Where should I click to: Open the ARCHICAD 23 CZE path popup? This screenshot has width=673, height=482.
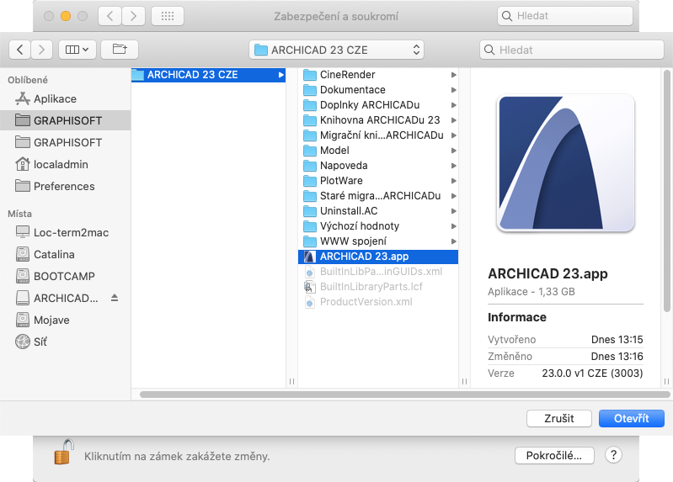(337, 50)
